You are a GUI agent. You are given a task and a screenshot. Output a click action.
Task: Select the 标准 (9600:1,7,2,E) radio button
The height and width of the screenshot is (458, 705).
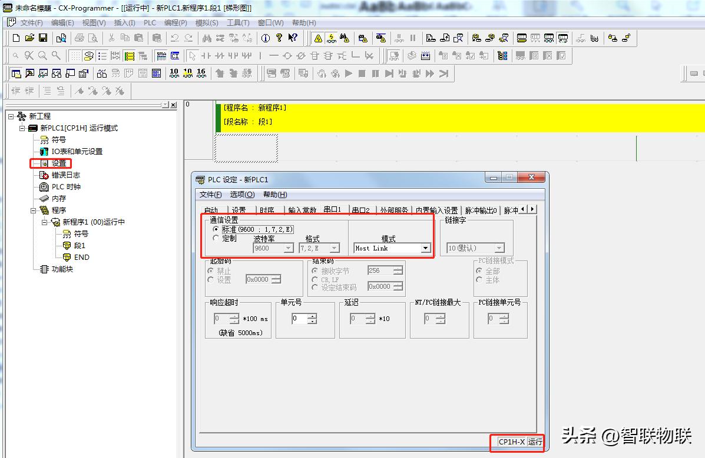[x=216, y=229]
